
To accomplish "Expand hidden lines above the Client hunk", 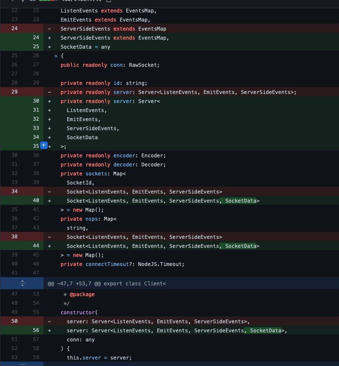I will point(22,283).
